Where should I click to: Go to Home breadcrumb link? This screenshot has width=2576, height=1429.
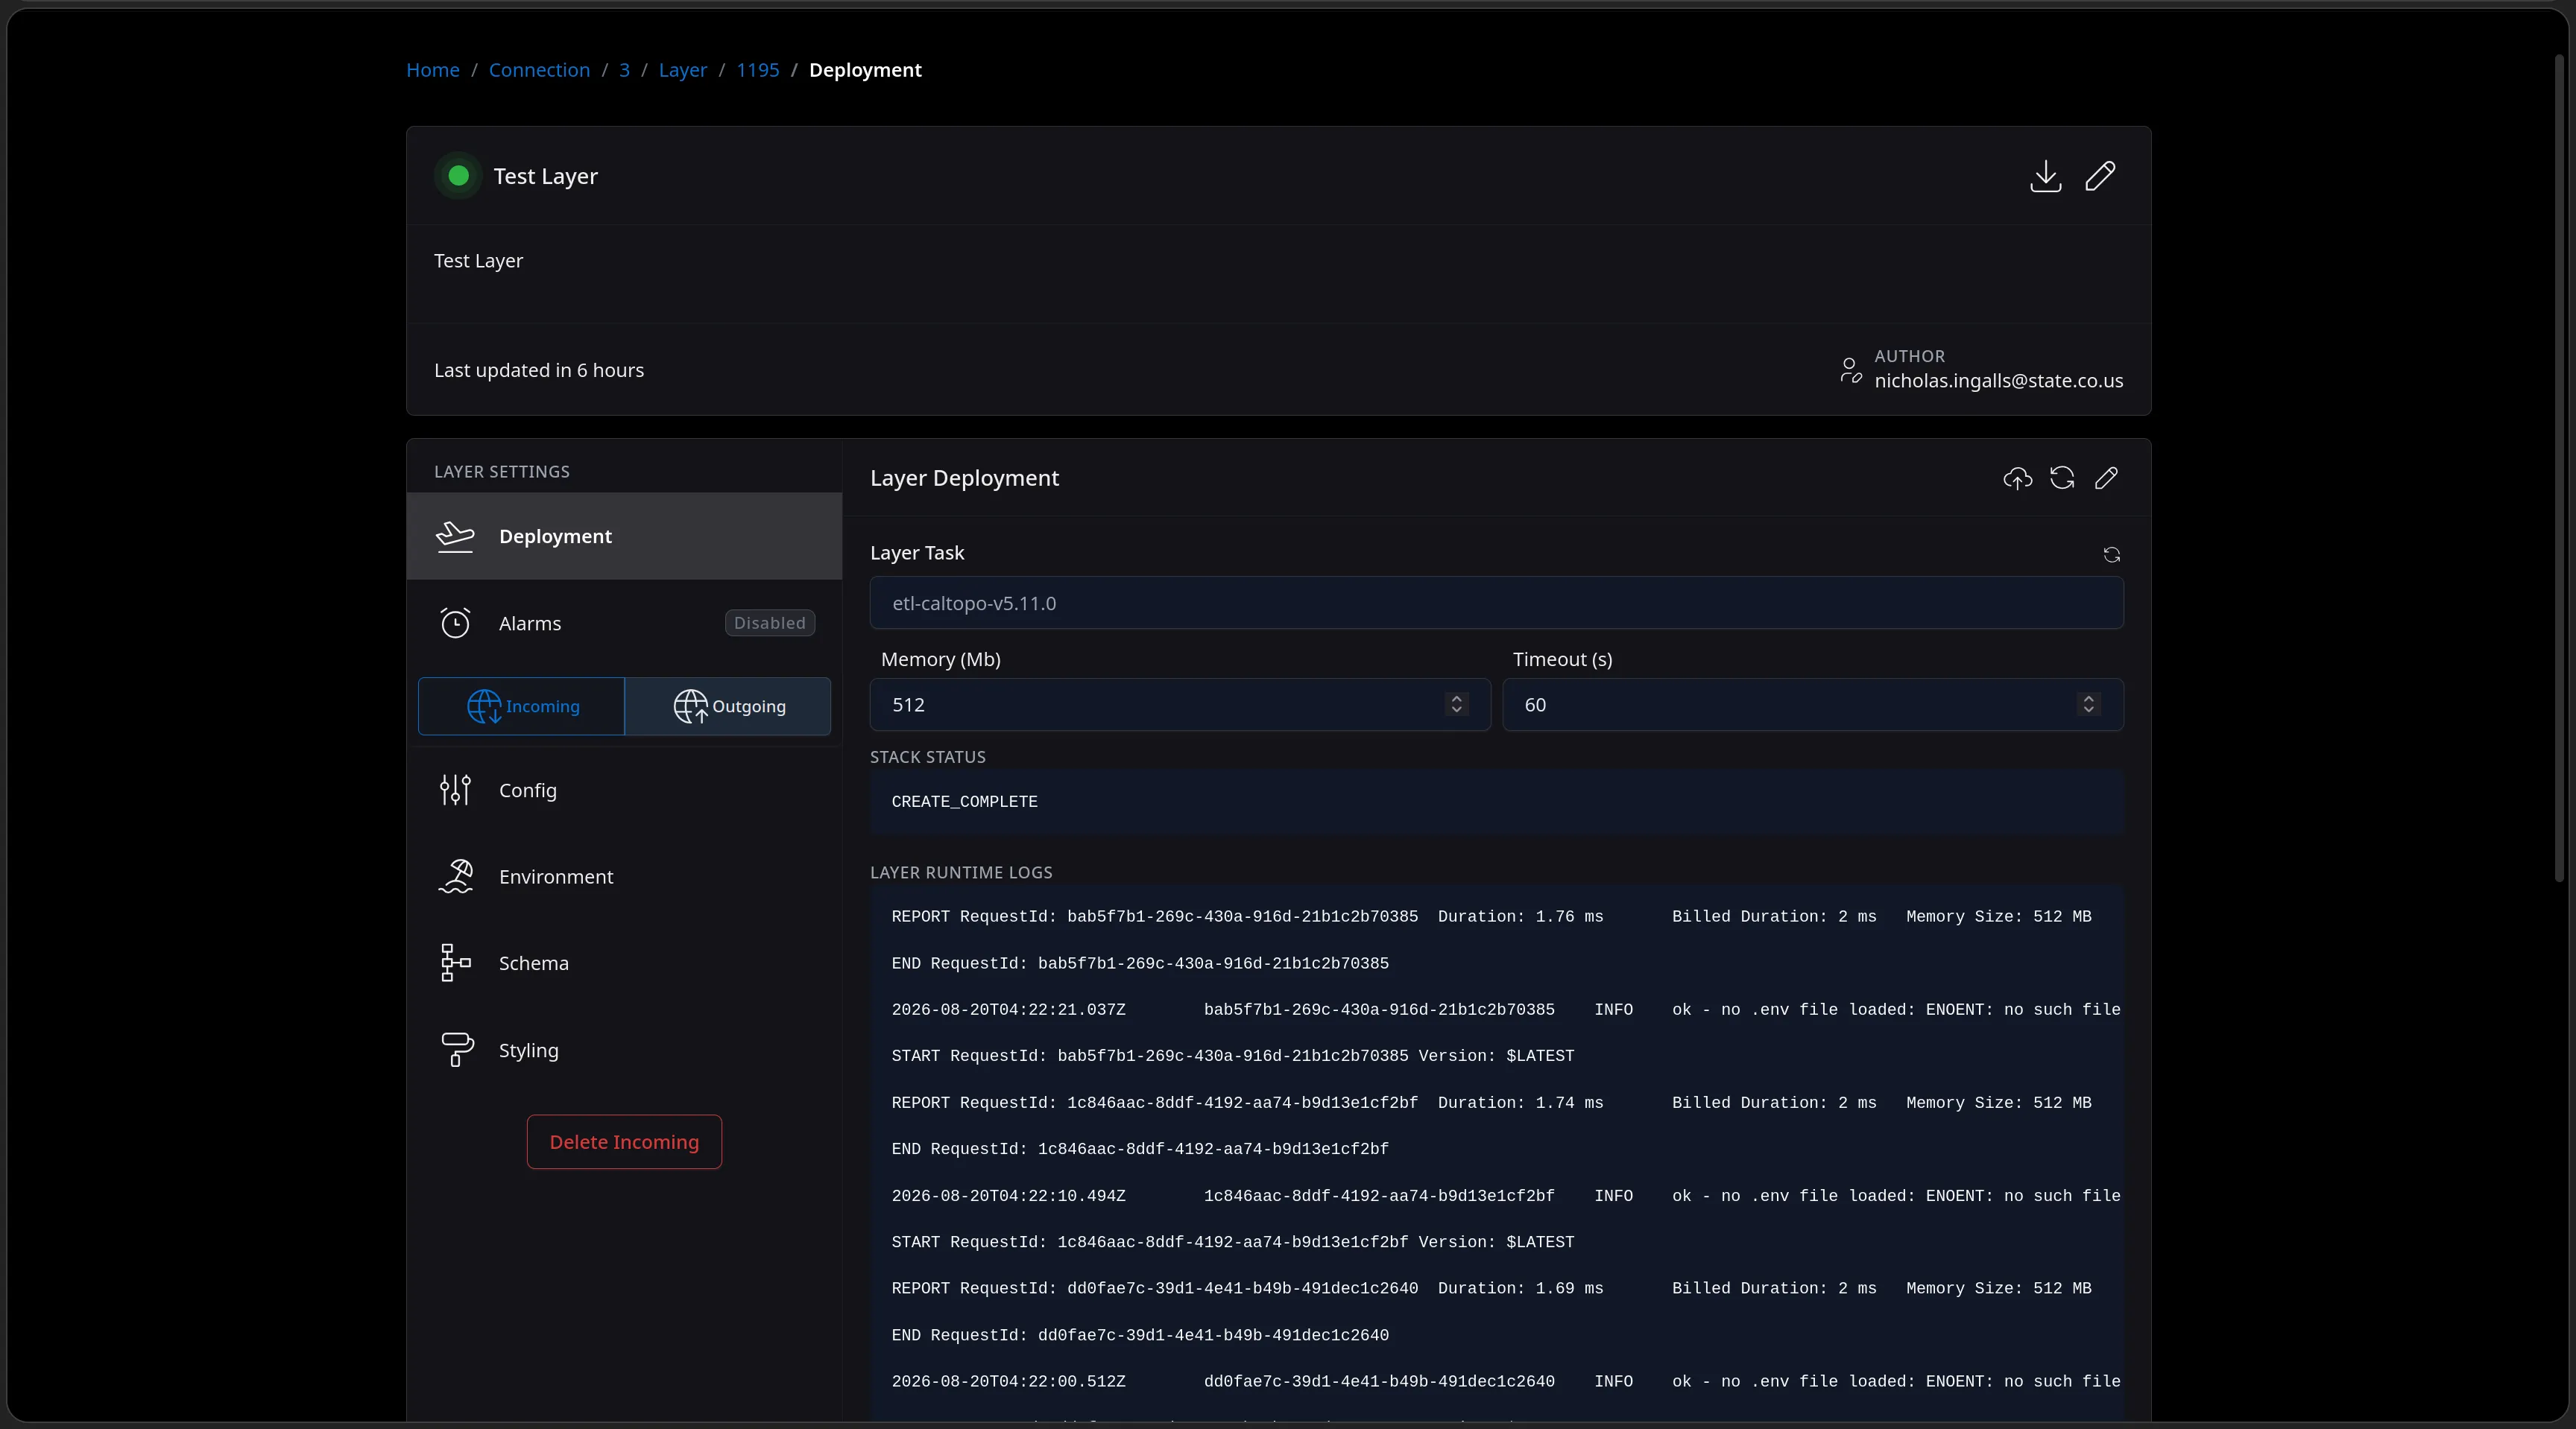pyautogui.click(x=433, y=70)
